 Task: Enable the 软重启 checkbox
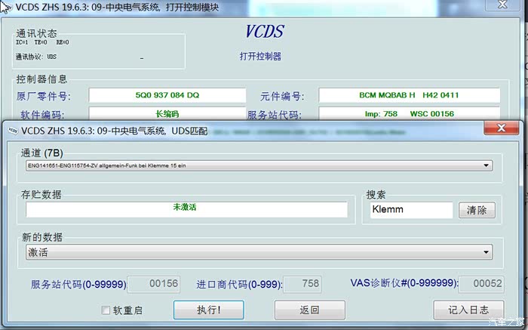point(106,310)
